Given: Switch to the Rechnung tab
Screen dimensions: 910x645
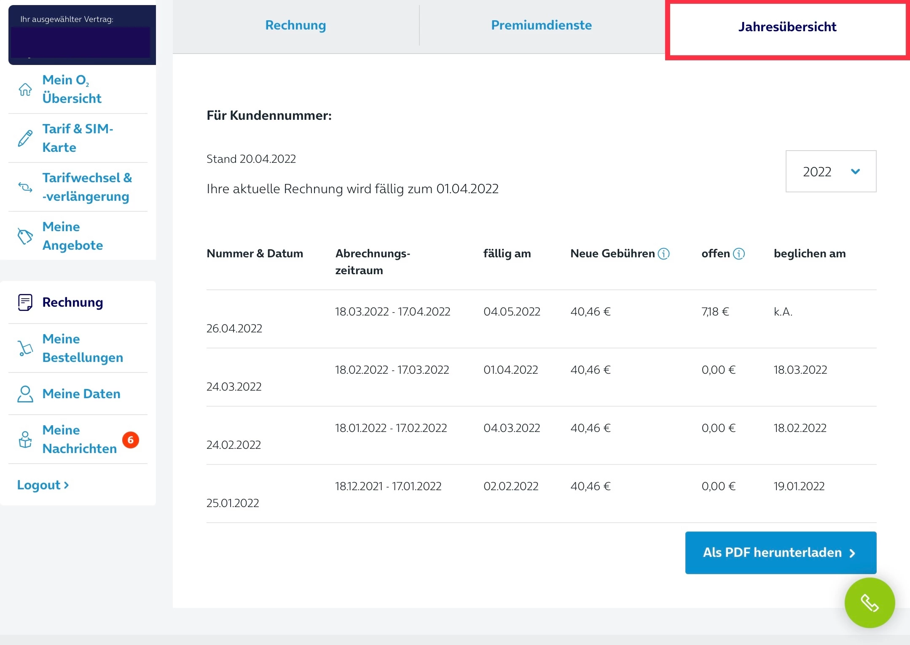Looking at the screenshot, I should click(295, 25).
